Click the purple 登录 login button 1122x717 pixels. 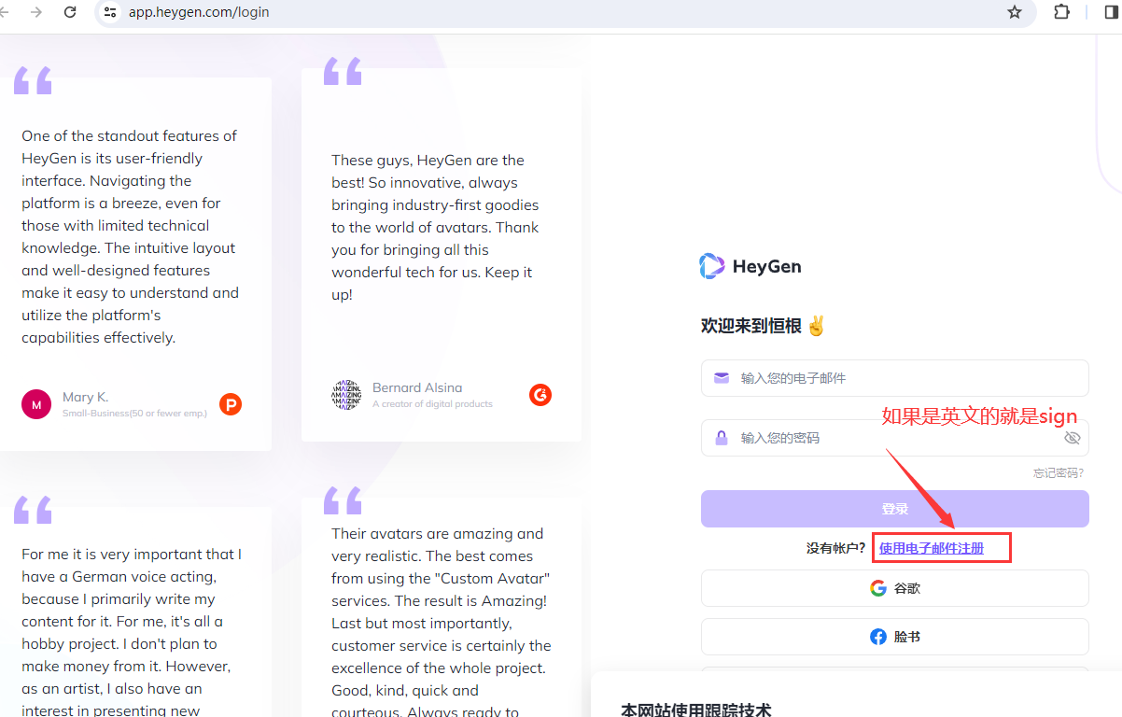pos(895,509)
